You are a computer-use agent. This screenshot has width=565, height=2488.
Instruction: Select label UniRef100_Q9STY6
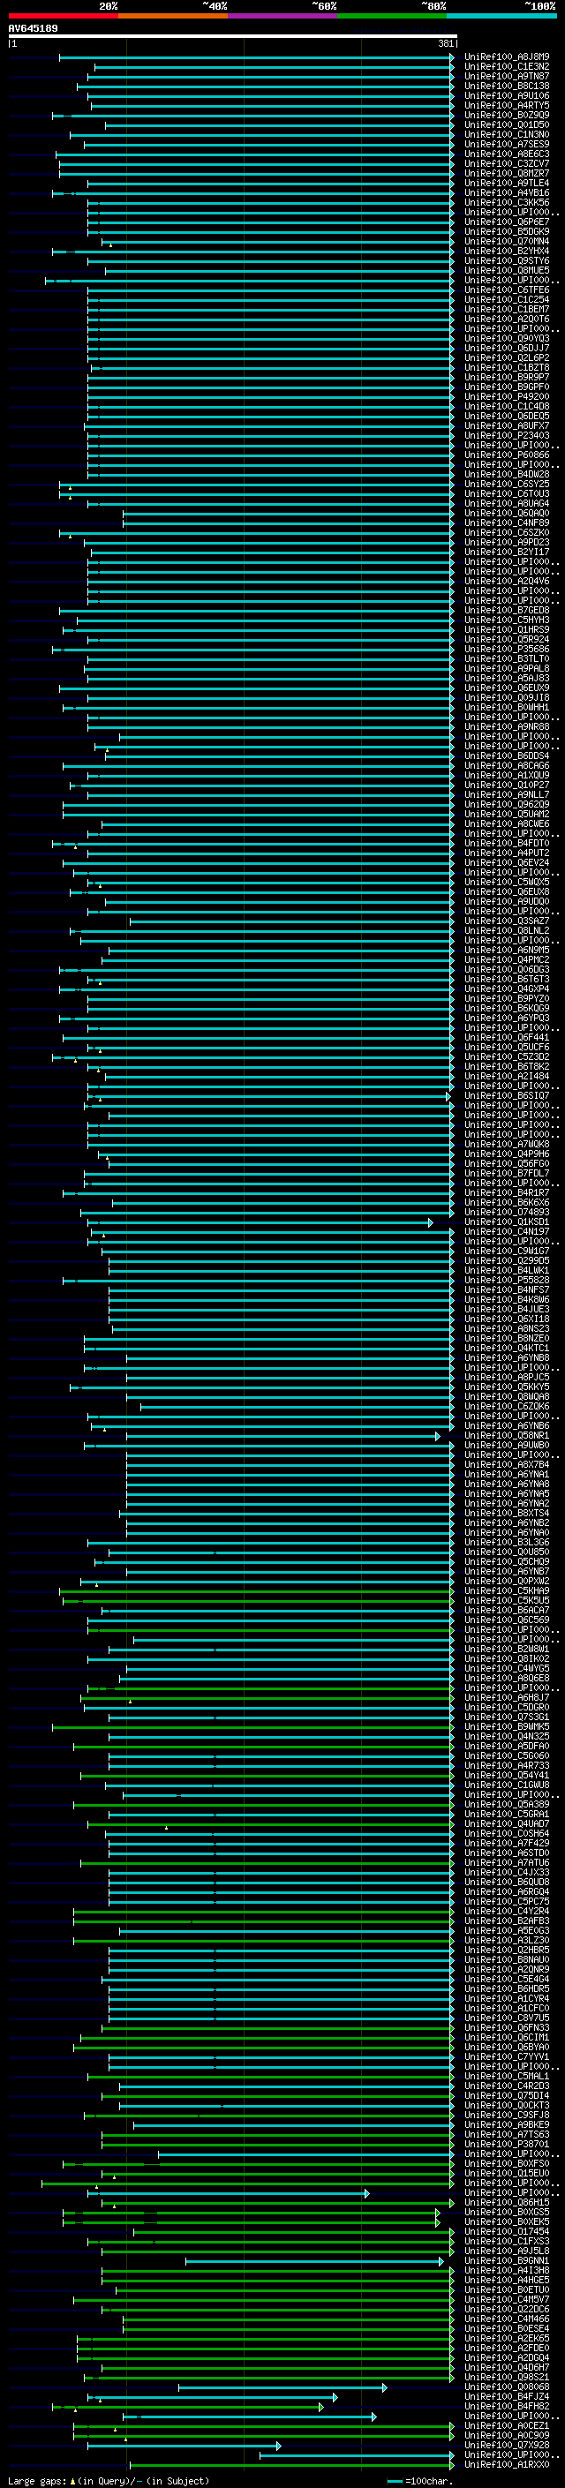pyautogui.click(x=506, y=260)
